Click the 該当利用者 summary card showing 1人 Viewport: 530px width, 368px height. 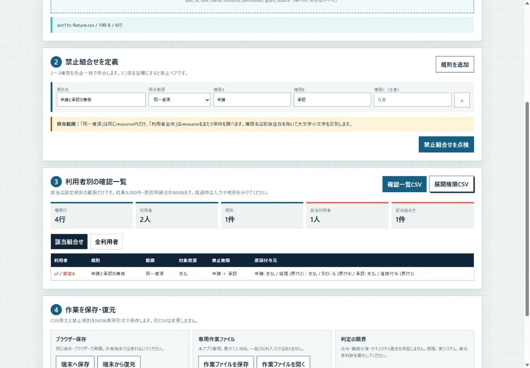pyautogui.click(x=347, y=216)
